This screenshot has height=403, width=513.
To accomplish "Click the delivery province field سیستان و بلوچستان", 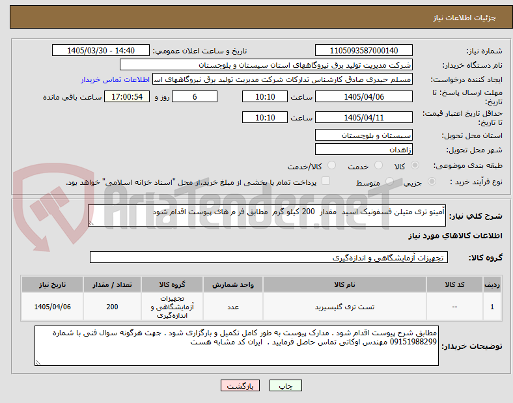I will click(363, 135).
